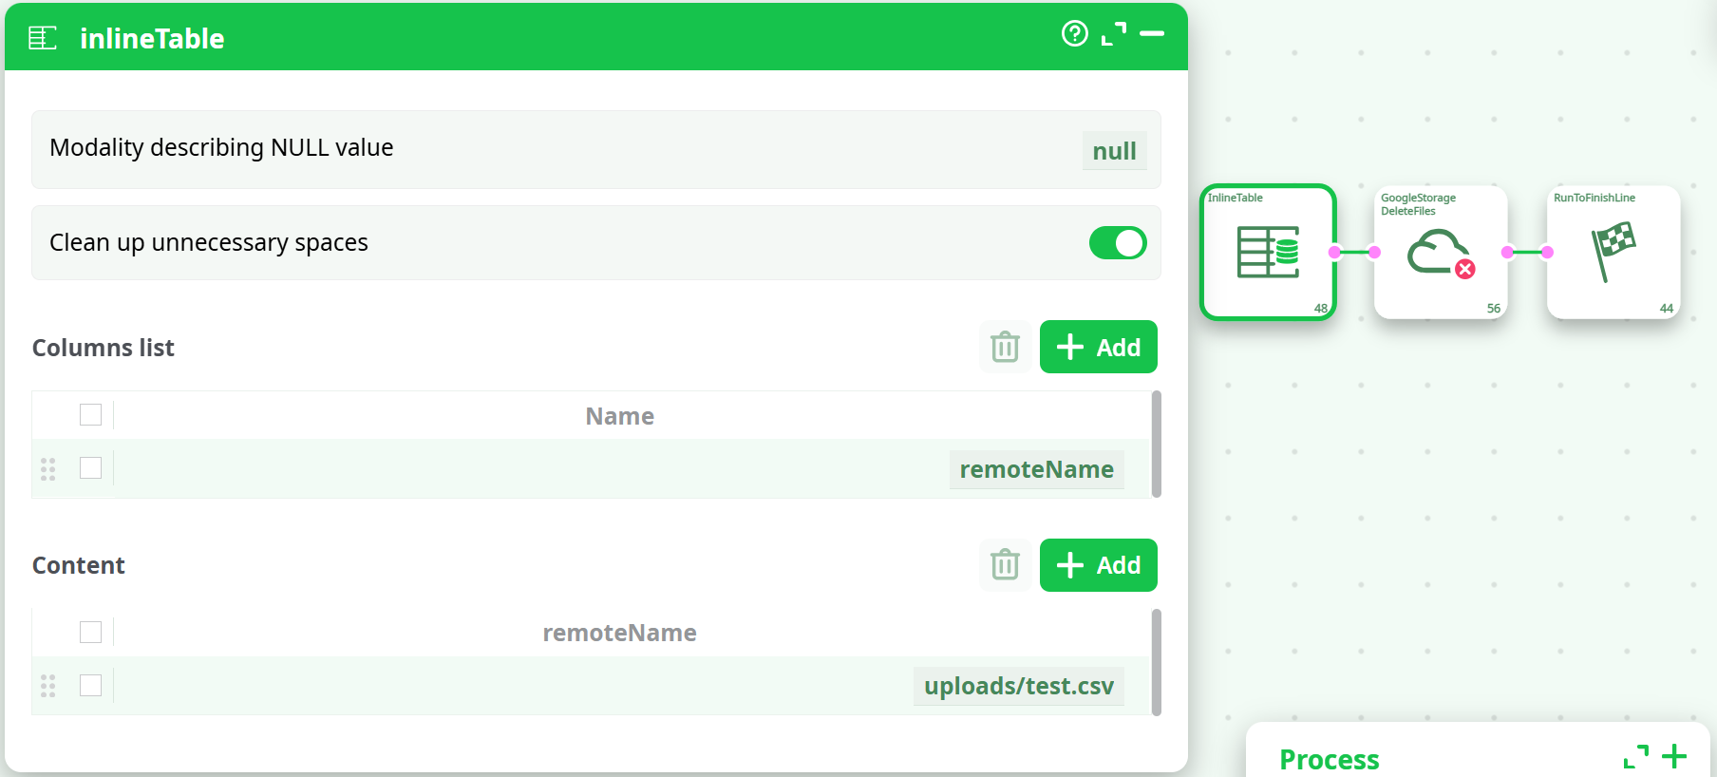Expand the inlineTable panel to fullscreen
This screenshot has height=777, width=1717.
[x=1113, y=34]
